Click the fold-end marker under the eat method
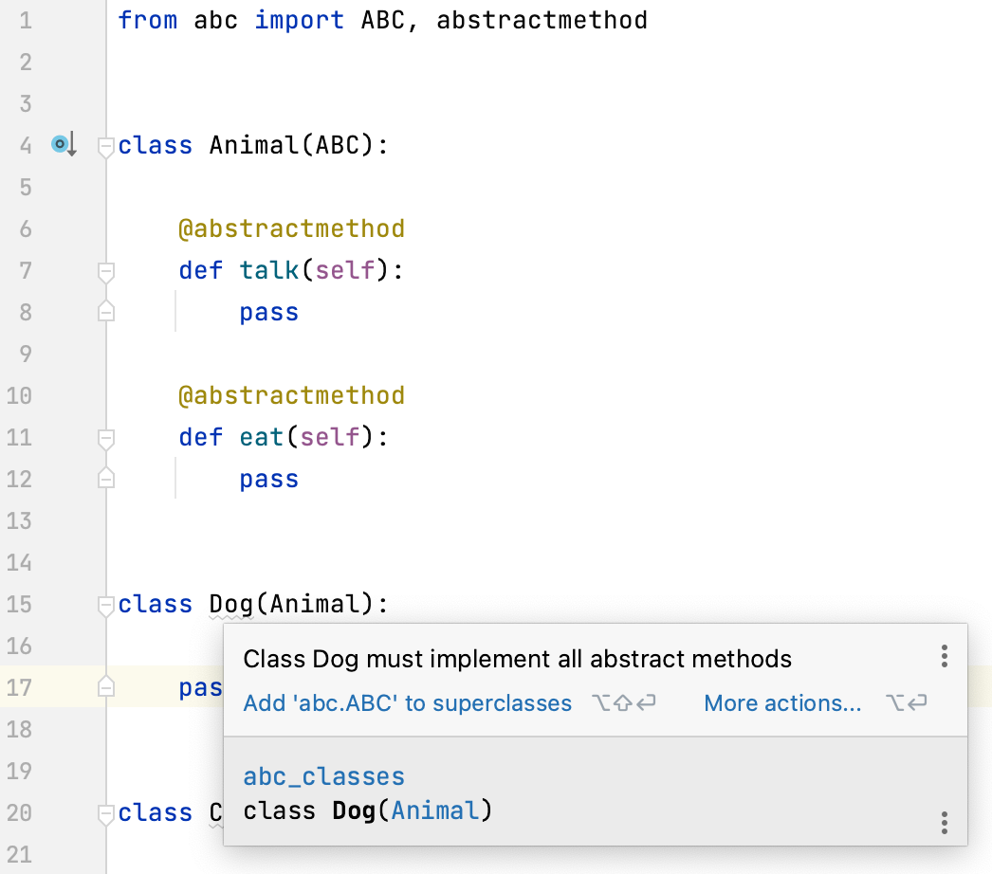The image size is (992, 874). coord(105,479)
